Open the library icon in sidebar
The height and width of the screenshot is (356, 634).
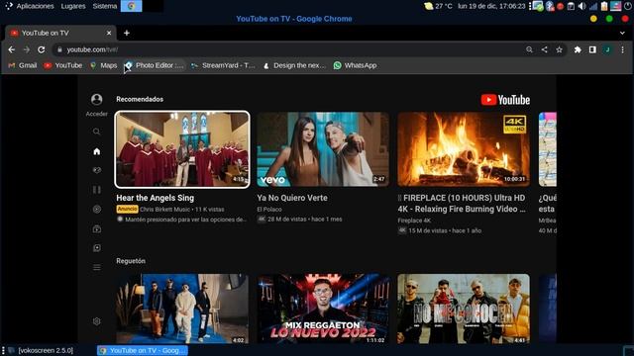97,248
